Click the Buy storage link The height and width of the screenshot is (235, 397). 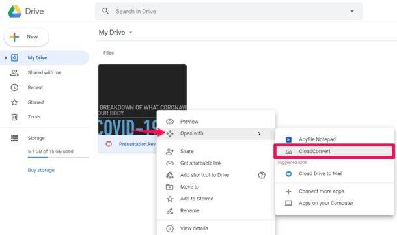tap(41, 170)
